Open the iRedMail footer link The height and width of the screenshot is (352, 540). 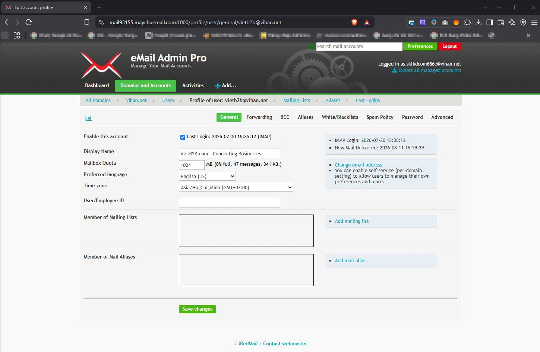[248, 344]
